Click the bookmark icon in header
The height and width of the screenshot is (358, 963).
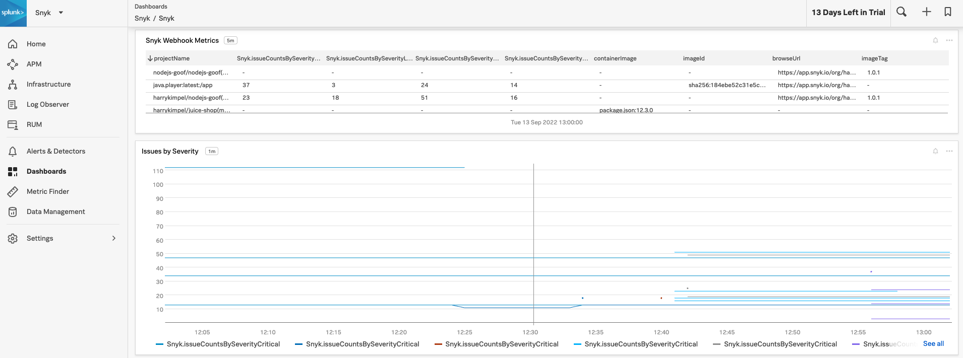(948, 12)
